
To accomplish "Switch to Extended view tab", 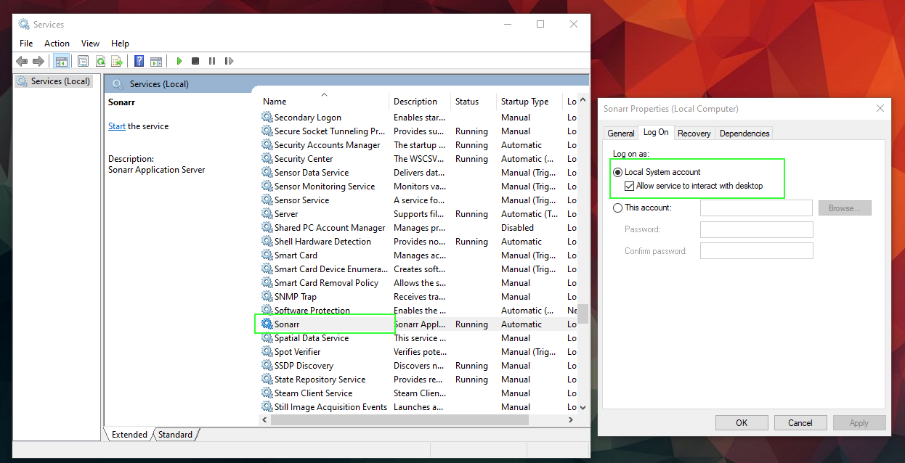I will [x=129, y=435].
